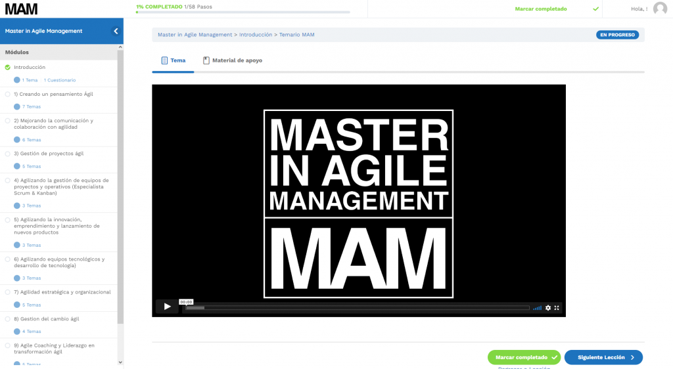The width and height of the screenshot is (673, 369).
Task: Expand 3 Temas under module 4
Action: [28, 206]
